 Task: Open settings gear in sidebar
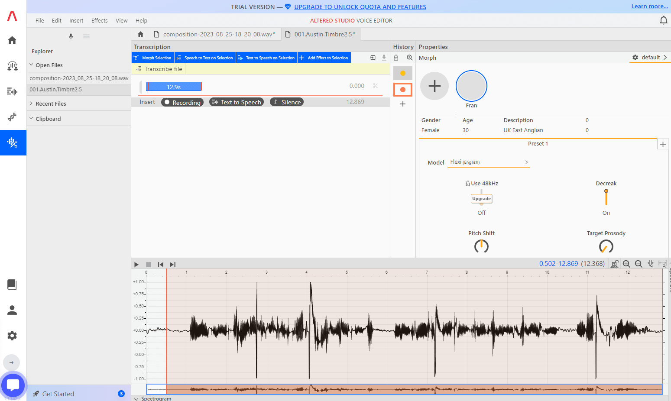coord(12,336)
